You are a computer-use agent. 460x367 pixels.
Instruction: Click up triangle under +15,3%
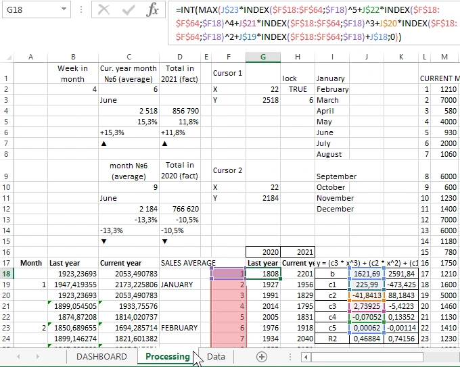[103, 143]
